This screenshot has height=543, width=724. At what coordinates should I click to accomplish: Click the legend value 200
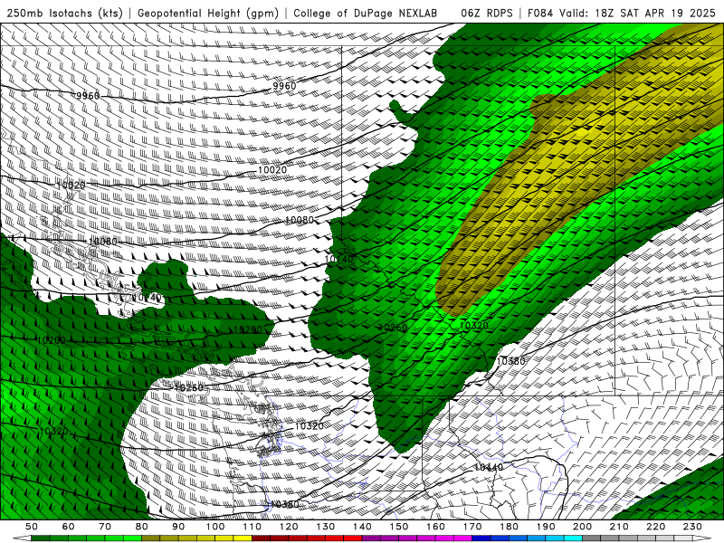click(582, 527)
